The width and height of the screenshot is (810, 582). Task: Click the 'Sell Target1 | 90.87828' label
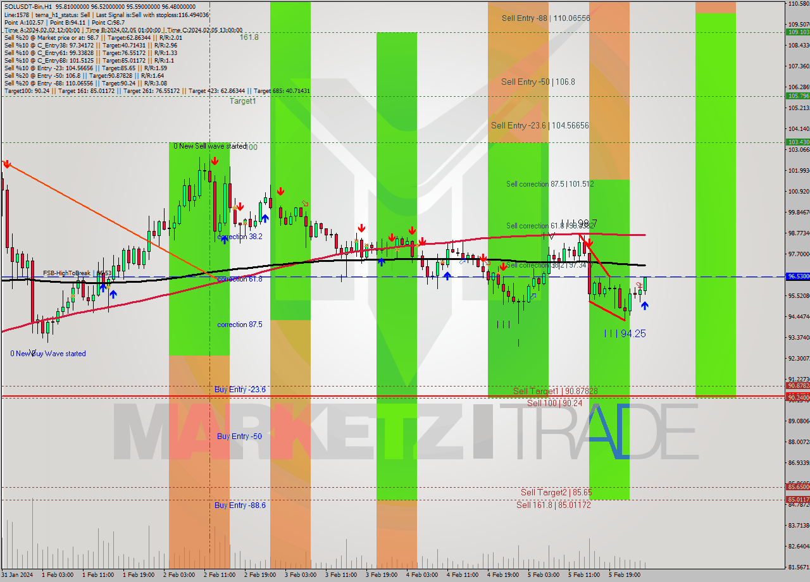pyautogui.click(x=555, y=391)
